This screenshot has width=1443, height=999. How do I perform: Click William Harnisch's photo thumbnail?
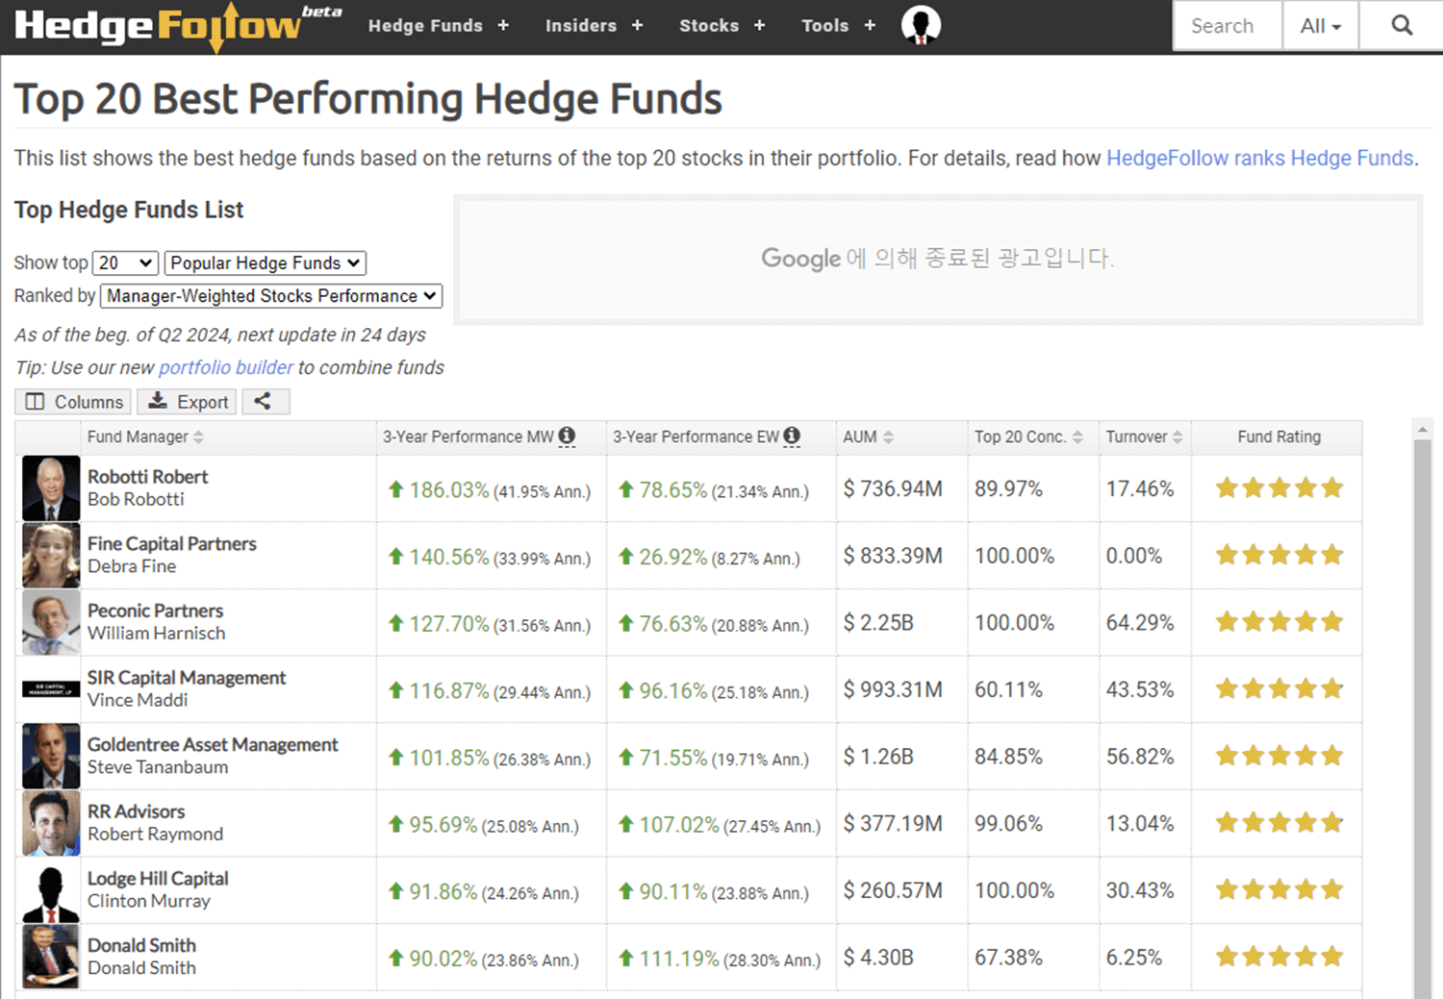tap(51, 623)
